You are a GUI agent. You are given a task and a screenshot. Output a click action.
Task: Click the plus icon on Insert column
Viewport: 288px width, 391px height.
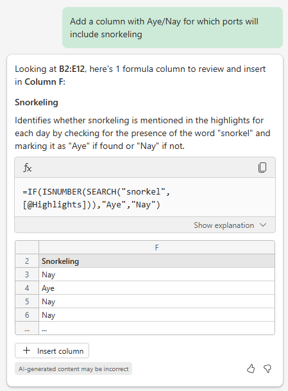(27, 351)
